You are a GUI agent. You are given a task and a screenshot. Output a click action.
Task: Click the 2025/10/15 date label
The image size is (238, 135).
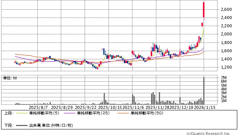(x=110, y=107)
